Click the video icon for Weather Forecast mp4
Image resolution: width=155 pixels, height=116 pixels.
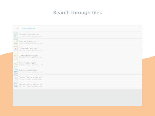tap(16, 85)
